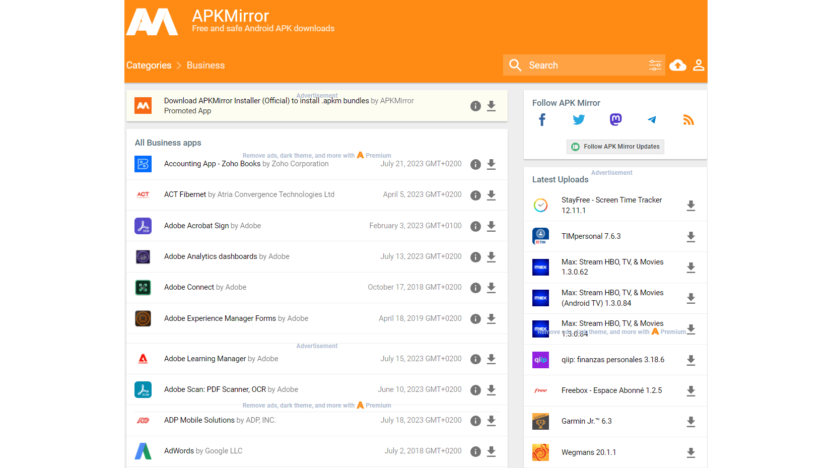Open Adobe Connect app page
Image resolution: width=832 pixels, height=468 pixels.
tap(189, 287)
